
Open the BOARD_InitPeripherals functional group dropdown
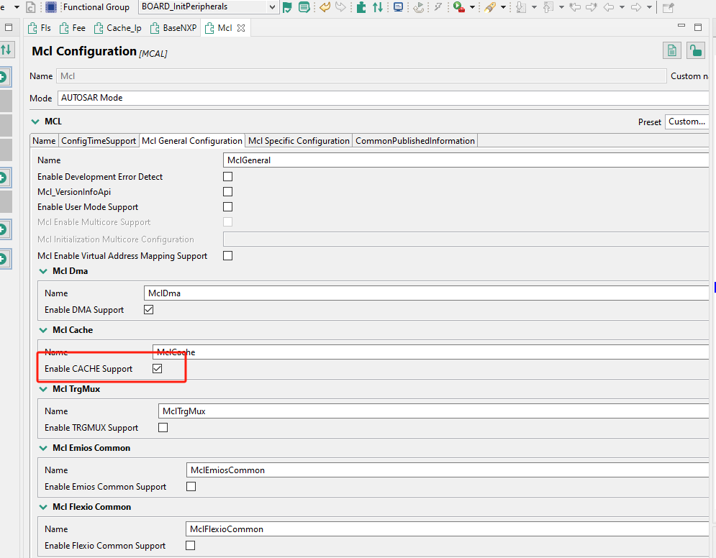[271, 6]
